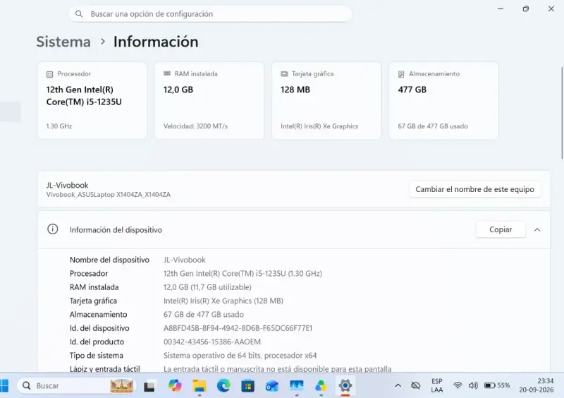
Task: Launch Copilot from the taskbar
Action: [x=175, y=386]
